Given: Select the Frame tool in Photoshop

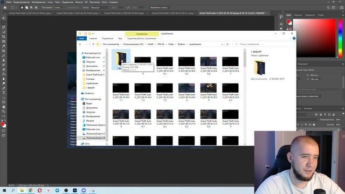Looking at the screenshot, I should pos(4,41).
